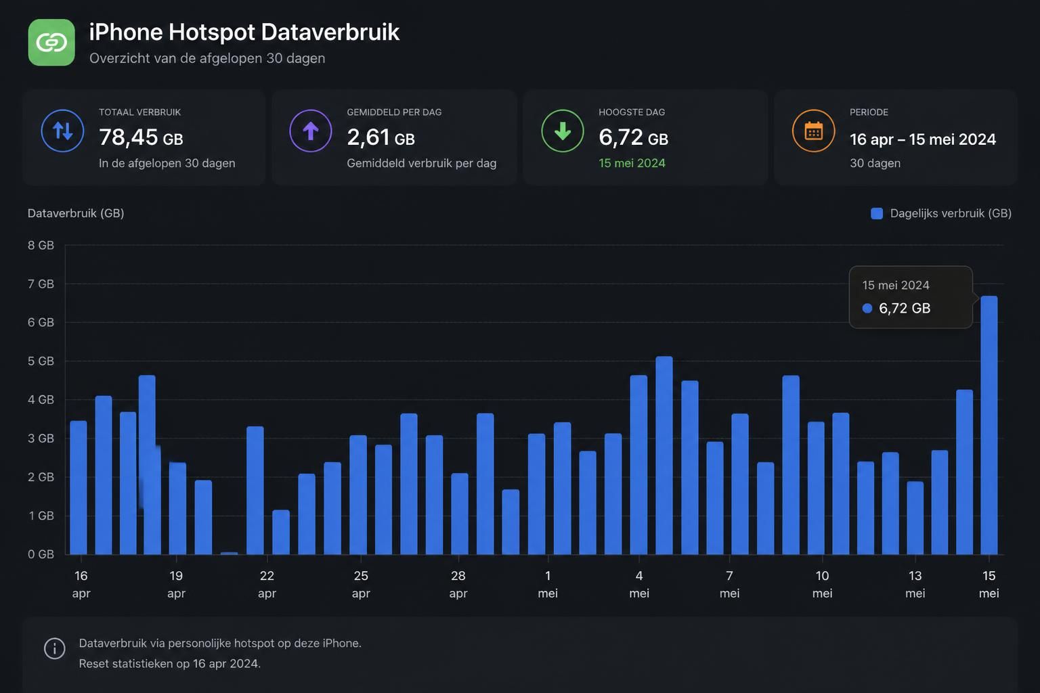Viewport: 1040px width, 693px height.
Task: Click the subtitle Overzicht van de afgelopen 30 dagen
Action: [x=207, y=58]
